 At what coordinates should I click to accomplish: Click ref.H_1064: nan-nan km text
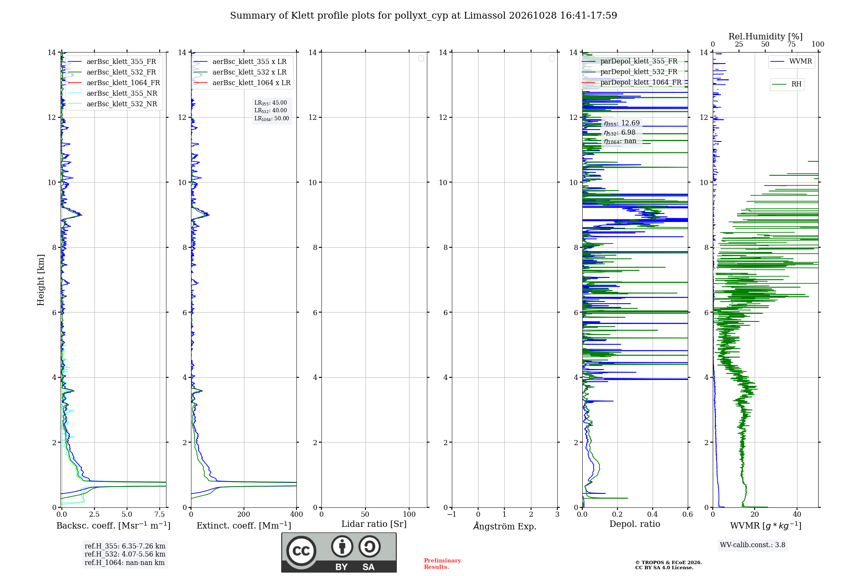(125, 563)
